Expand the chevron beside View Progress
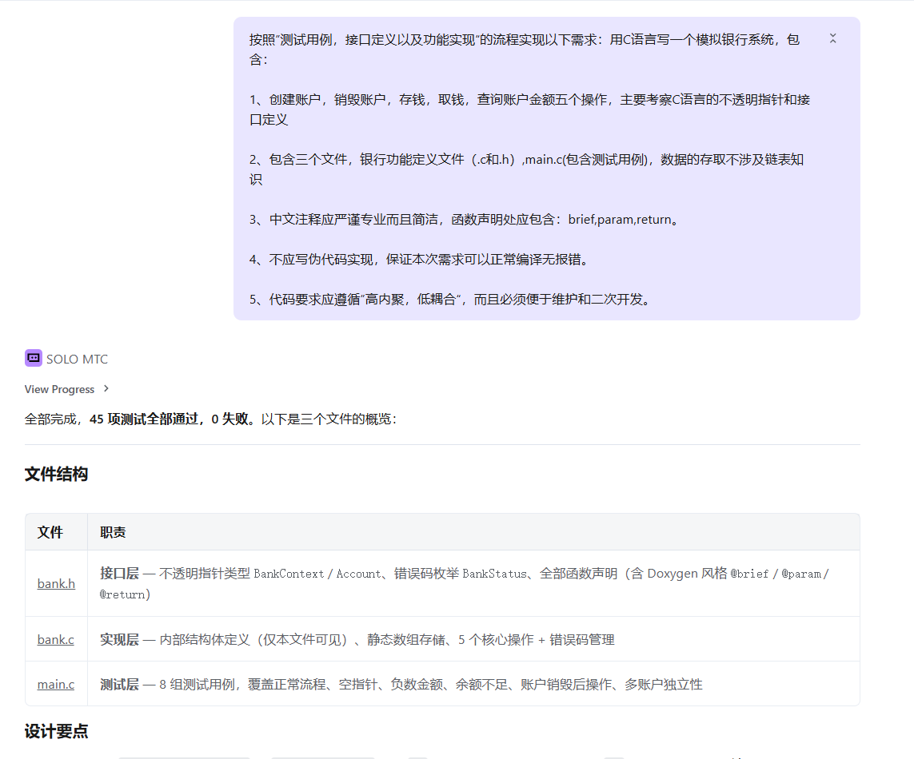Screen dimensions: 914x759 pyautogui.click(x=106, y=389)
